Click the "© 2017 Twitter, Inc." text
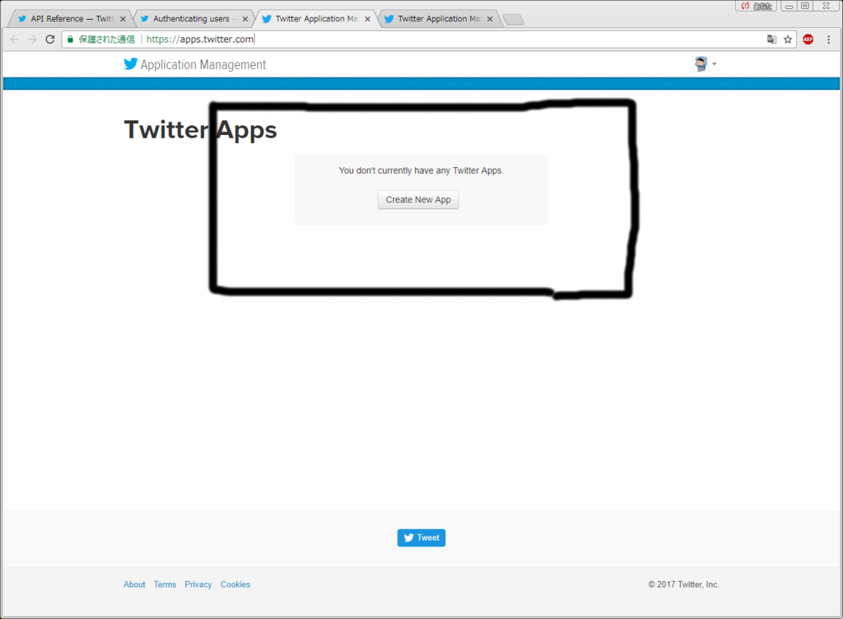Image resolution: width=843 pixels, height=619 pixels. pyautogui.click(x=684, y=584)
